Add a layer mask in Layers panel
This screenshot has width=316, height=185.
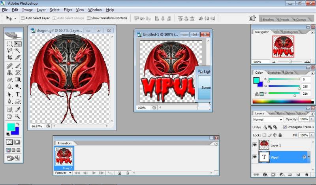273,175
